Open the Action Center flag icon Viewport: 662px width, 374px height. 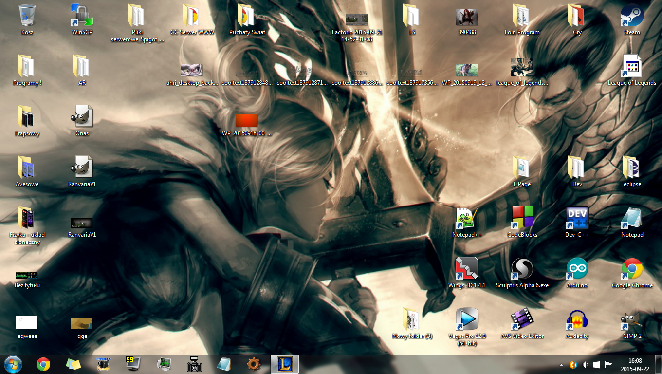pyautogui.click(x=608, y=364)
